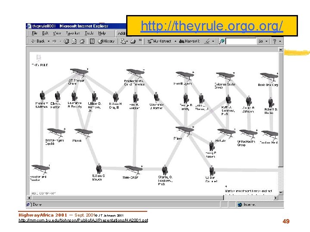This screenshot has width=310, height=232.
Task: Expand Bristol-Myers Squibb with plus sign
Action: pos(65,129)
